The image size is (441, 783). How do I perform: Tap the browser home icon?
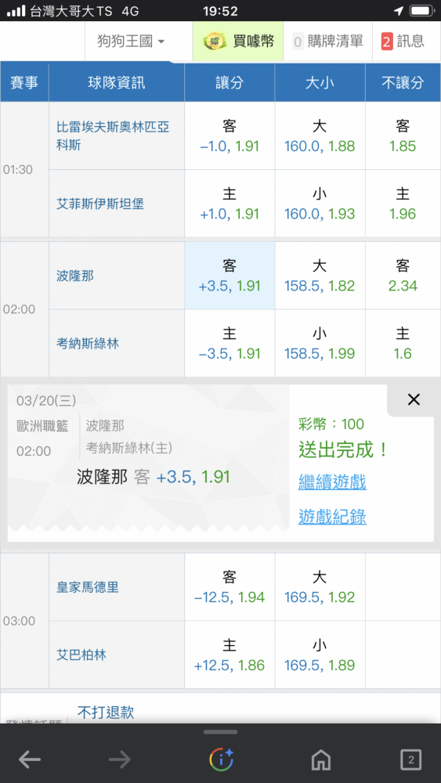[x=321, y=760]
